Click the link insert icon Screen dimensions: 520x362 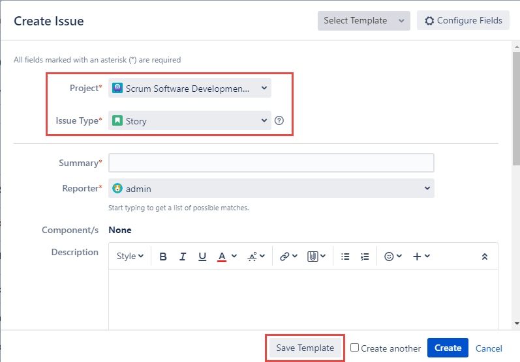[288, 257]
